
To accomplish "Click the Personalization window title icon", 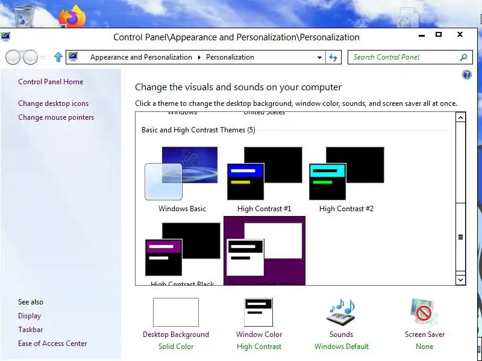I will (x=5, y=37).
